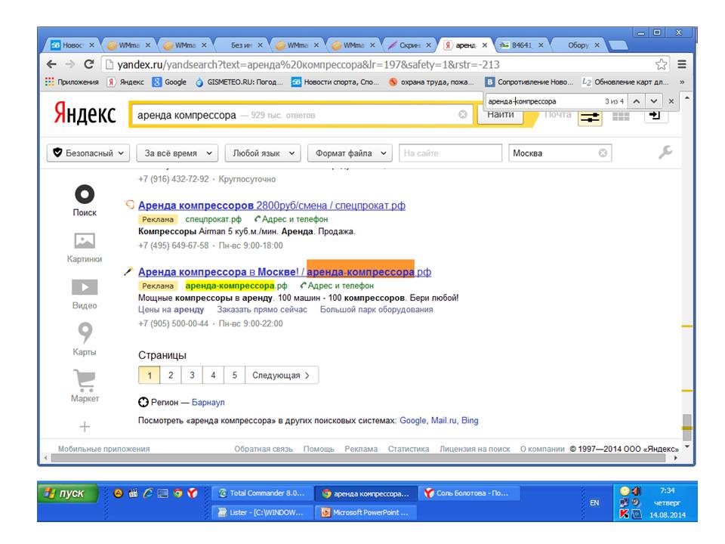Close the active аренд tab
The image size is (725, 544).
point(485,45)
